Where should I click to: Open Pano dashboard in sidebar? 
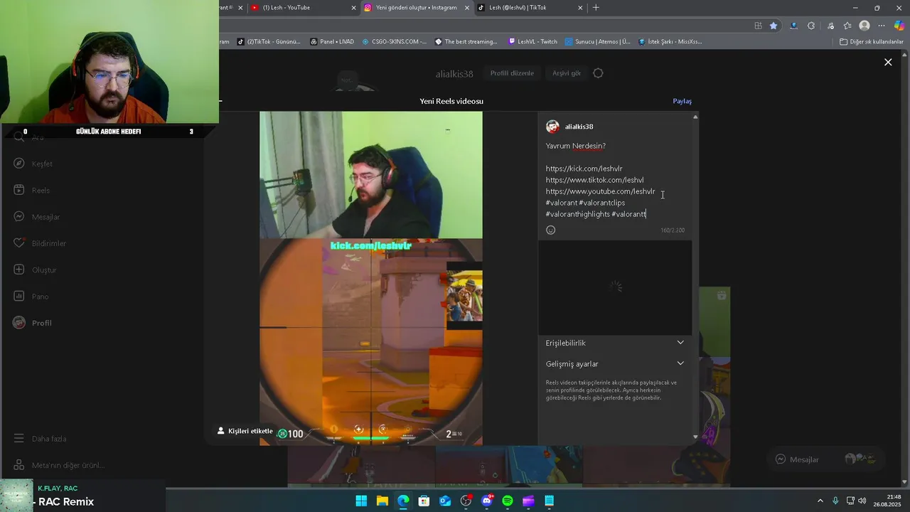pos(31,297)
